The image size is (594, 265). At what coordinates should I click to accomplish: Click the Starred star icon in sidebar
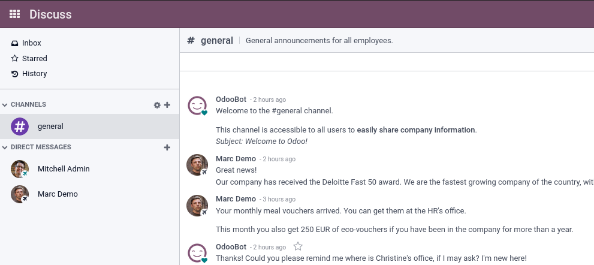[x=15, y=59]
